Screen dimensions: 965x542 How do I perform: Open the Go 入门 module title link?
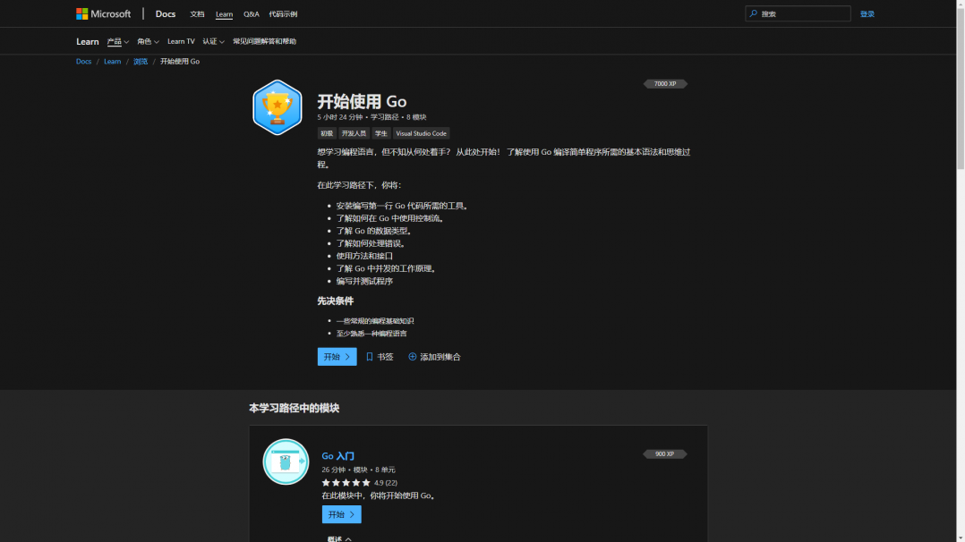(x=337, y=456)
